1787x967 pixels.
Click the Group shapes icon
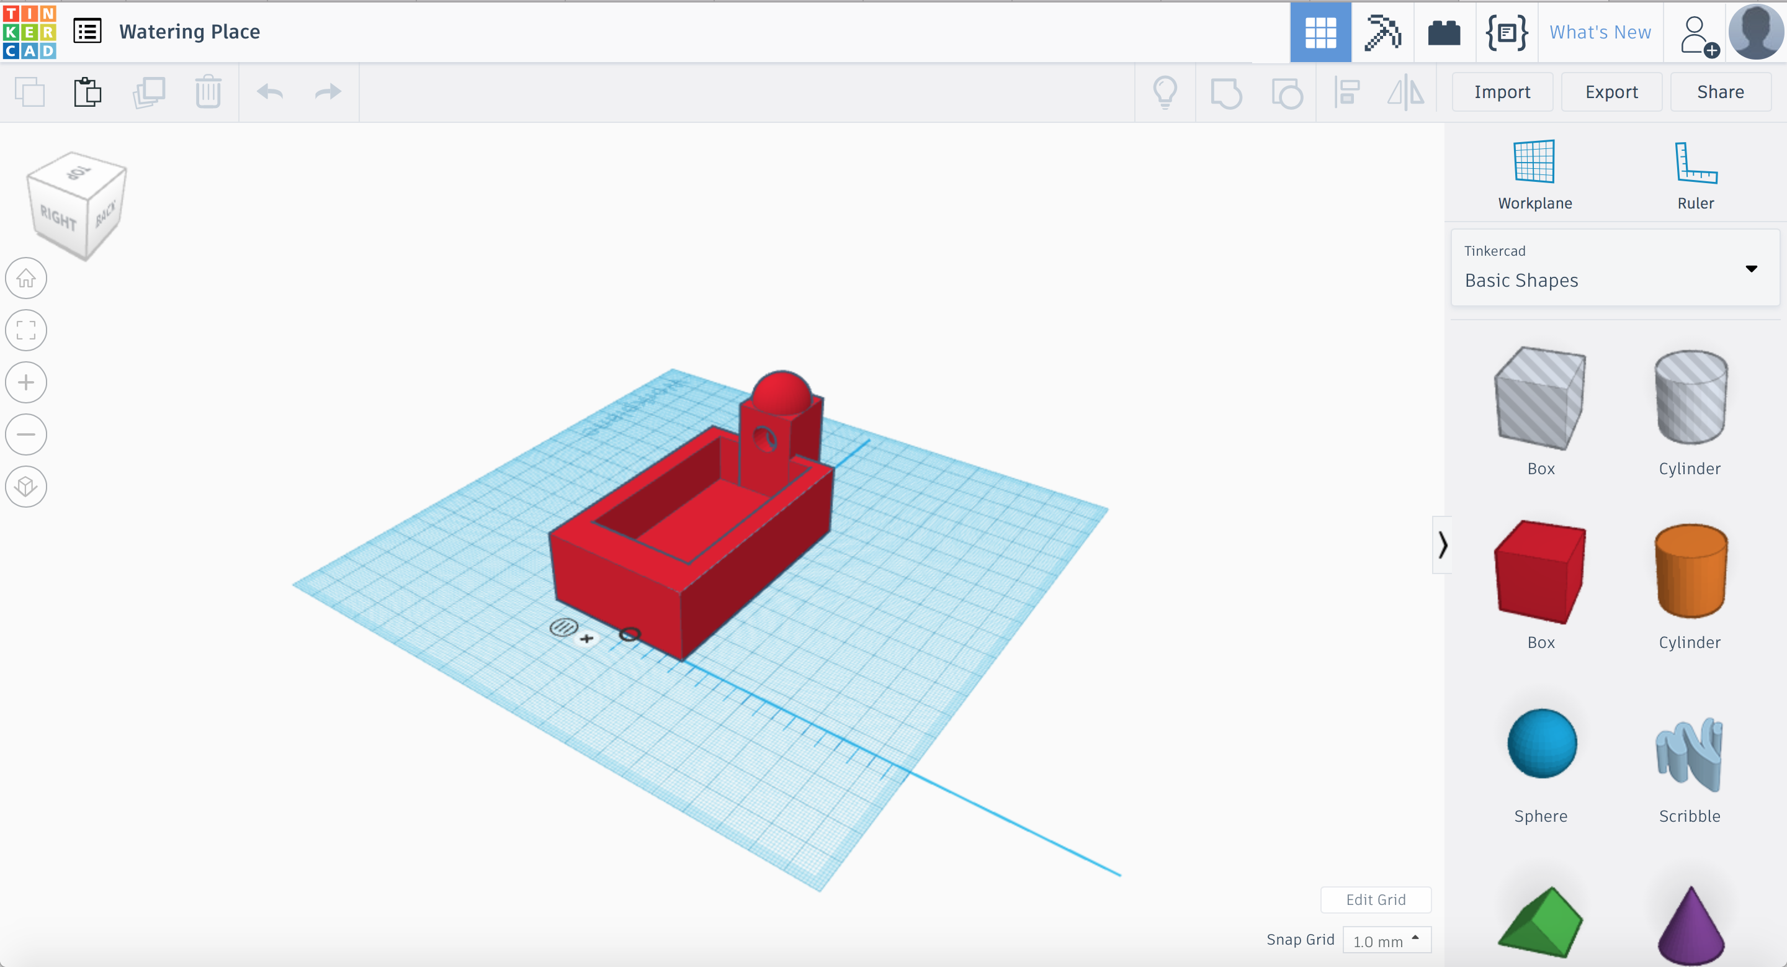tap(1226, 93)
